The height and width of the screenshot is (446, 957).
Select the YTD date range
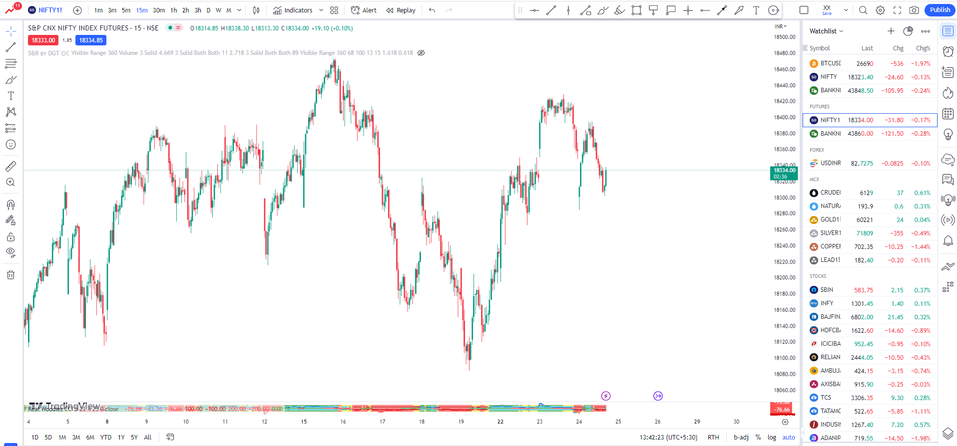tap(105, 438)
